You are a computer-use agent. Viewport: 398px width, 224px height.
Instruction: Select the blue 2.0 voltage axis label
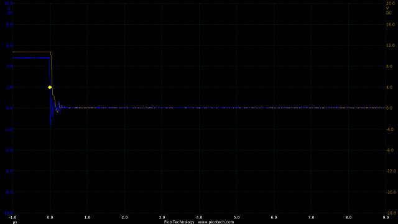[x=10, y=87]
